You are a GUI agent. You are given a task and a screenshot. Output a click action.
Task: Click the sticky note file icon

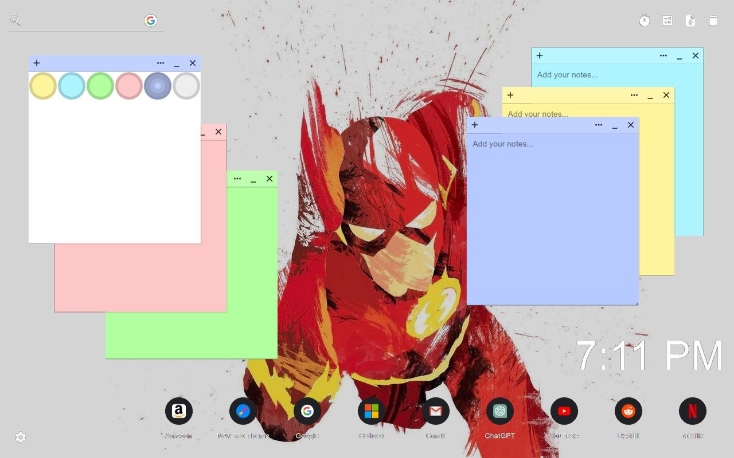coord(690,21)
